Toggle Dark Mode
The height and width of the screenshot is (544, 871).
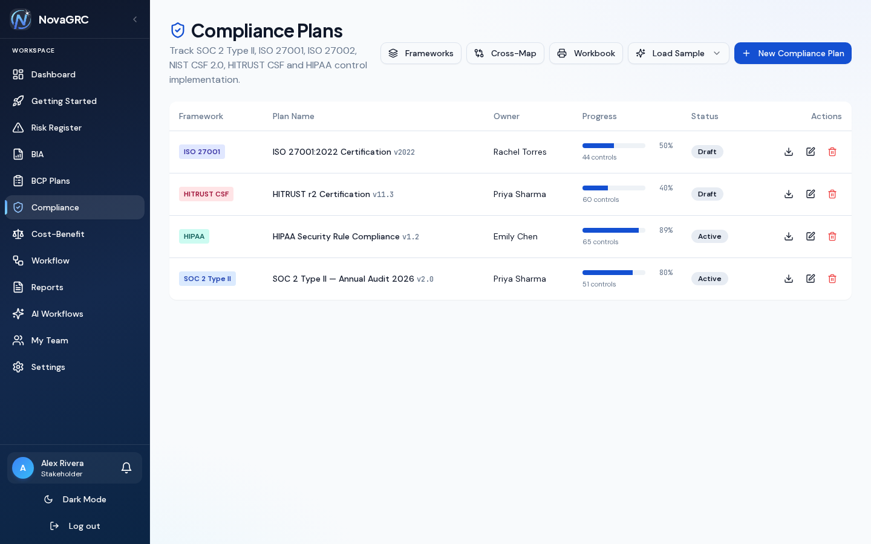[75, 499]
